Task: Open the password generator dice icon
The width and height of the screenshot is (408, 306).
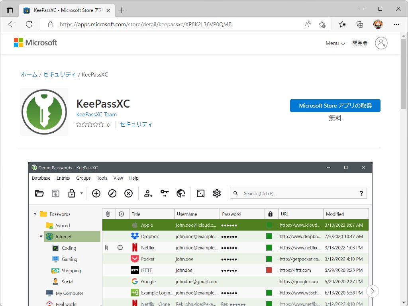Action: pos(200,193)
